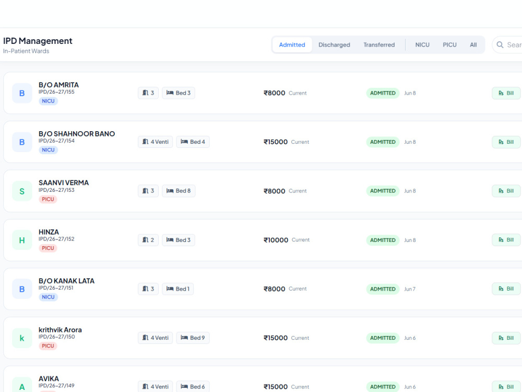Click 4 Venti badge for SHAHNOOR BANO
Screen dimensions: 522x392
click(x=156, y=142)
